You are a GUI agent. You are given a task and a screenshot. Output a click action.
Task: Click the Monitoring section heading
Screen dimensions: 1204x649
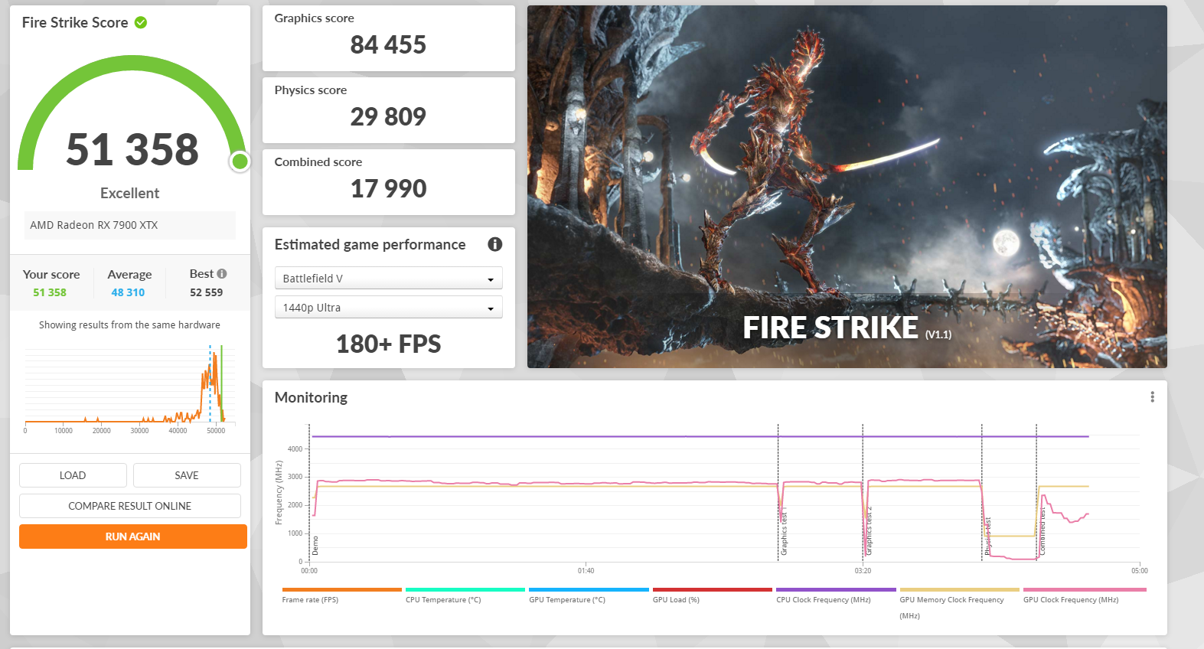[x=311, y=397]
